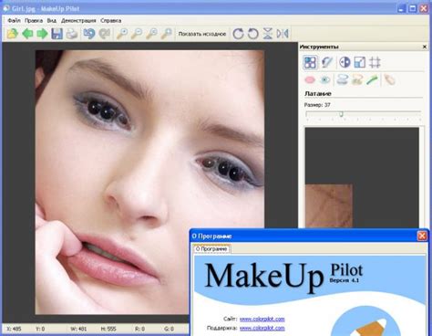Click the fourth magnifier zoom icon

tap(167, 34)
